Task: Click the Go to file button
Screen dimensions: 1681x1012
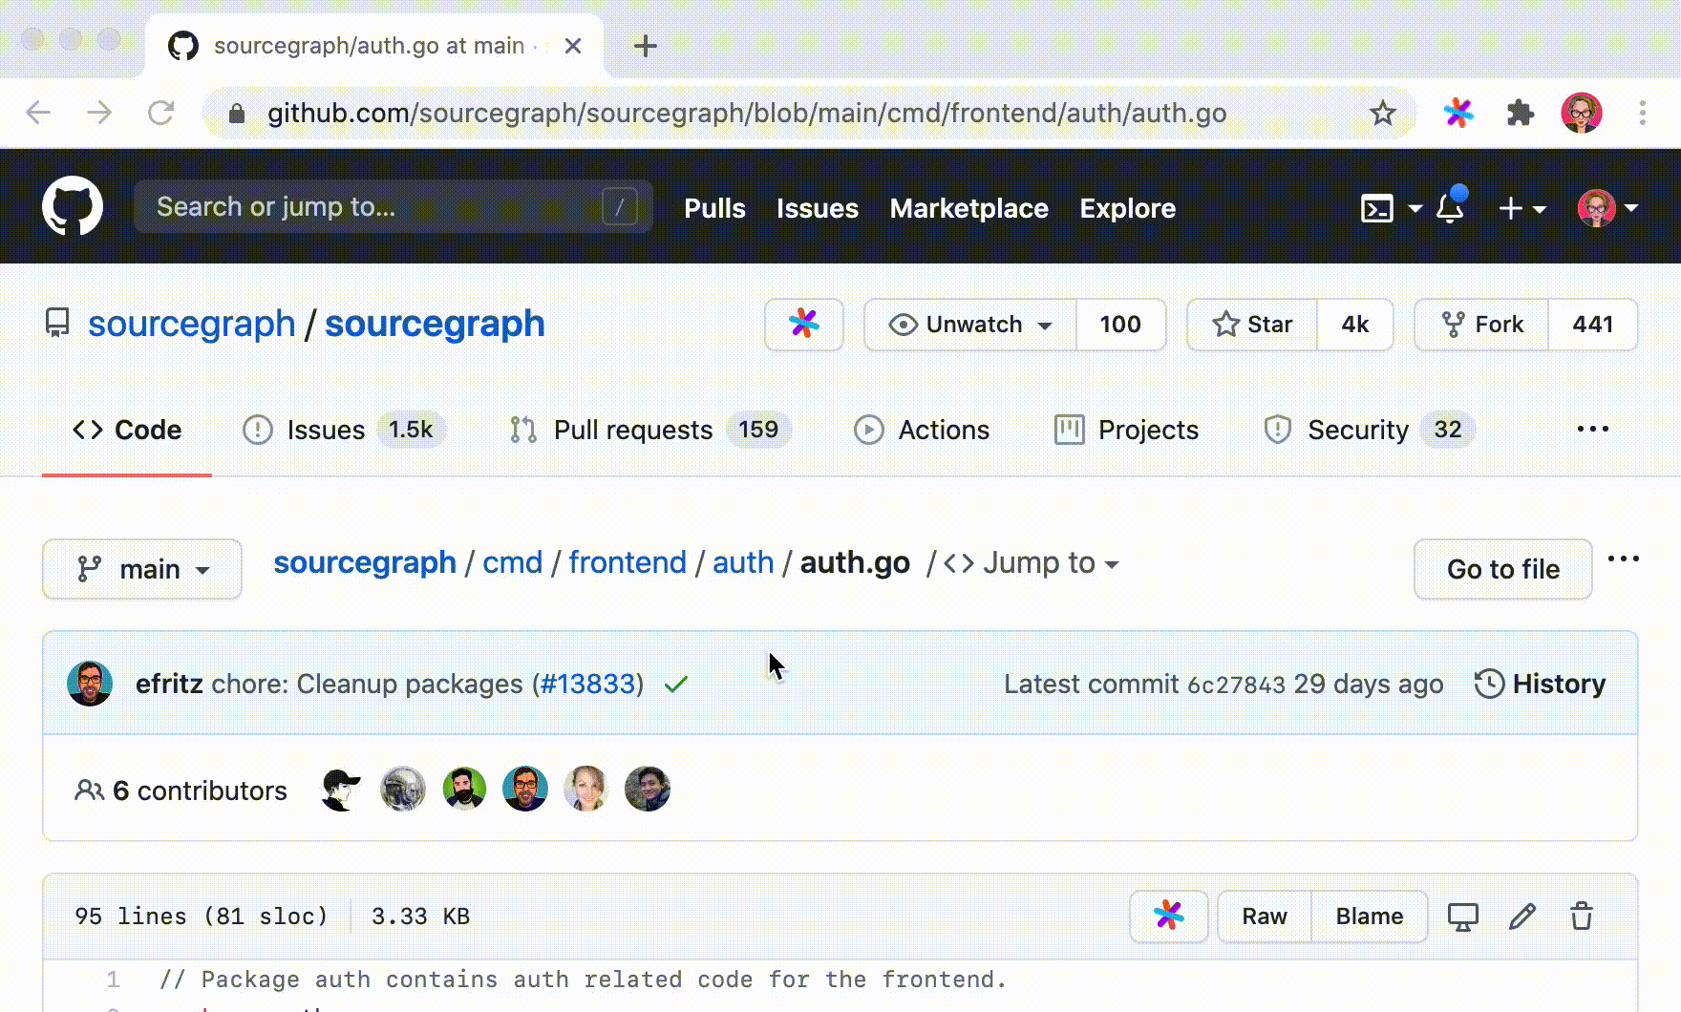Action: [x=1503, y=569]
